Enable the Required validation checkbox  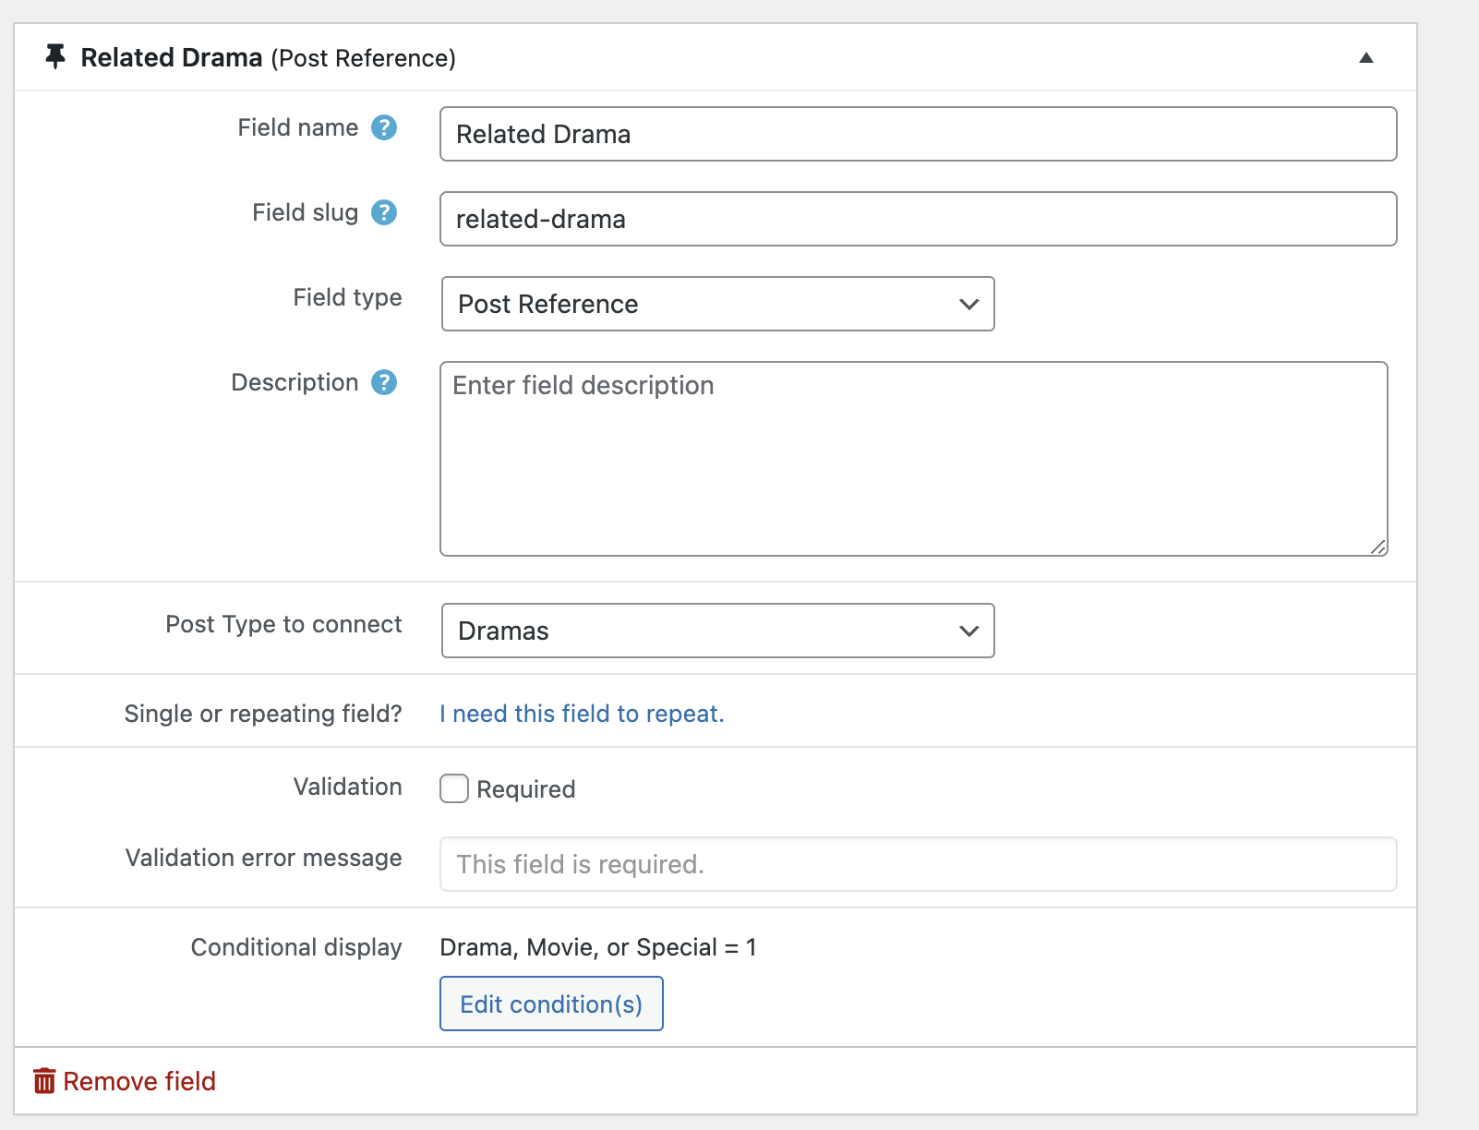454,788
